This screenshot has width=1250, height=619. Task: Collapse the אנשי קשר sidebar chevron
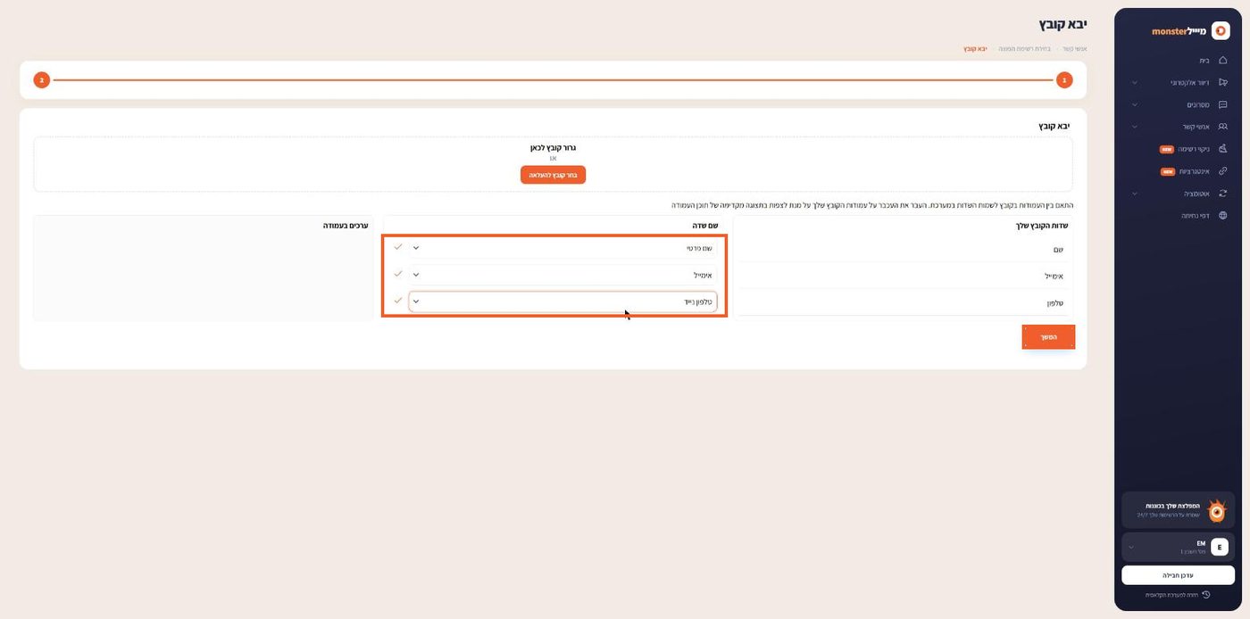1134,127
